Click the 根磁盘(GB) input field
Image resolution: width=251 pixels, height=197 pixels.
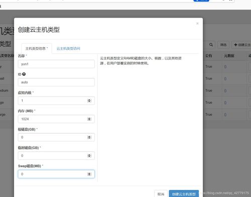pyautogui.click(x=56, y=137)
